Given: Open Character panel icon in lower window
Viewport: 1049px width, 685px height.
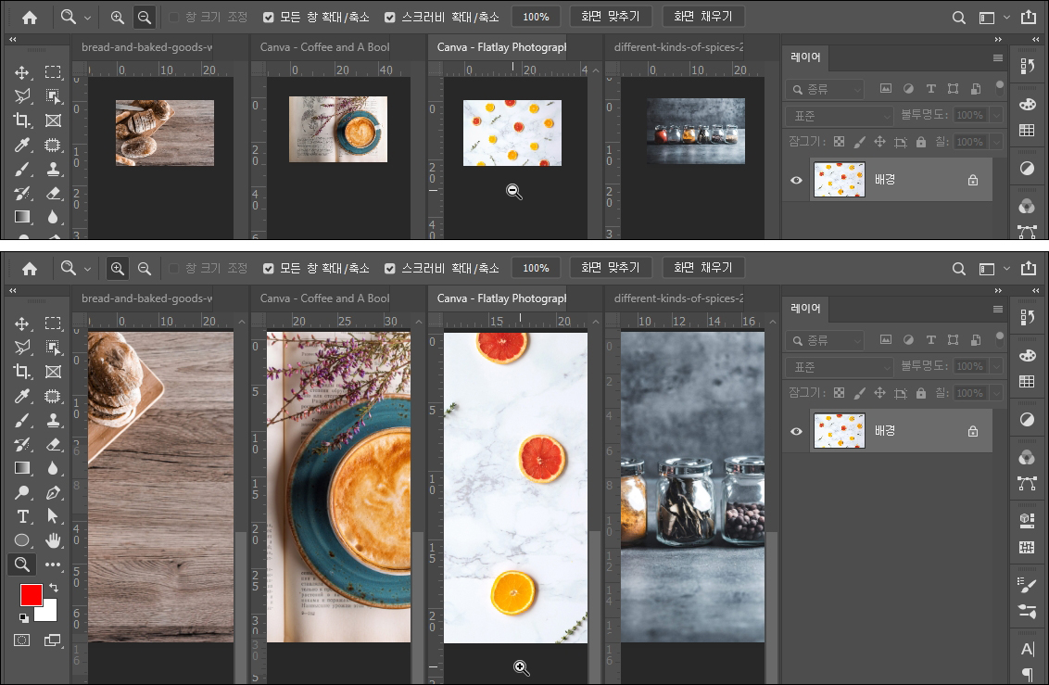Looking at the screenshot, I should pos(1027,649).
